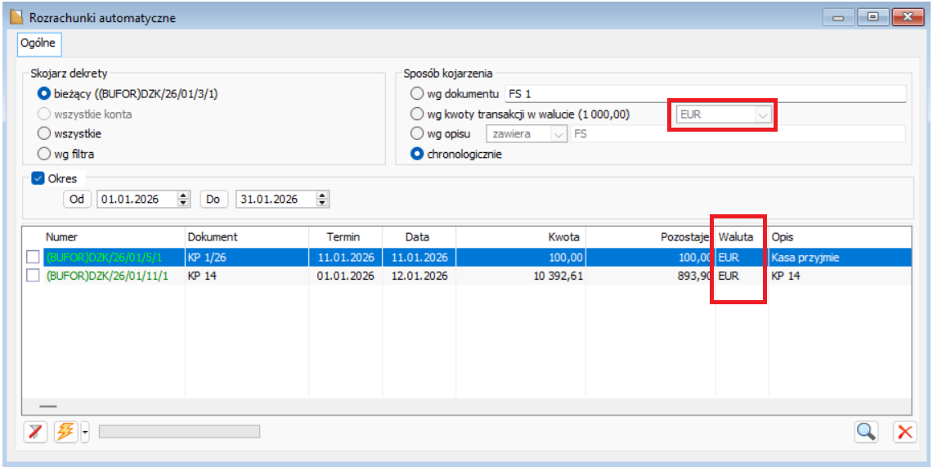This screenshot has height=467, width=933.
Task: Select entry (BUFOR)DZK/26/01/5/1
Action: 104,258
